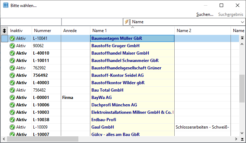Click the vertical scrollbar thumb
The height and width of the screenshot is (143, 246).
242,88
